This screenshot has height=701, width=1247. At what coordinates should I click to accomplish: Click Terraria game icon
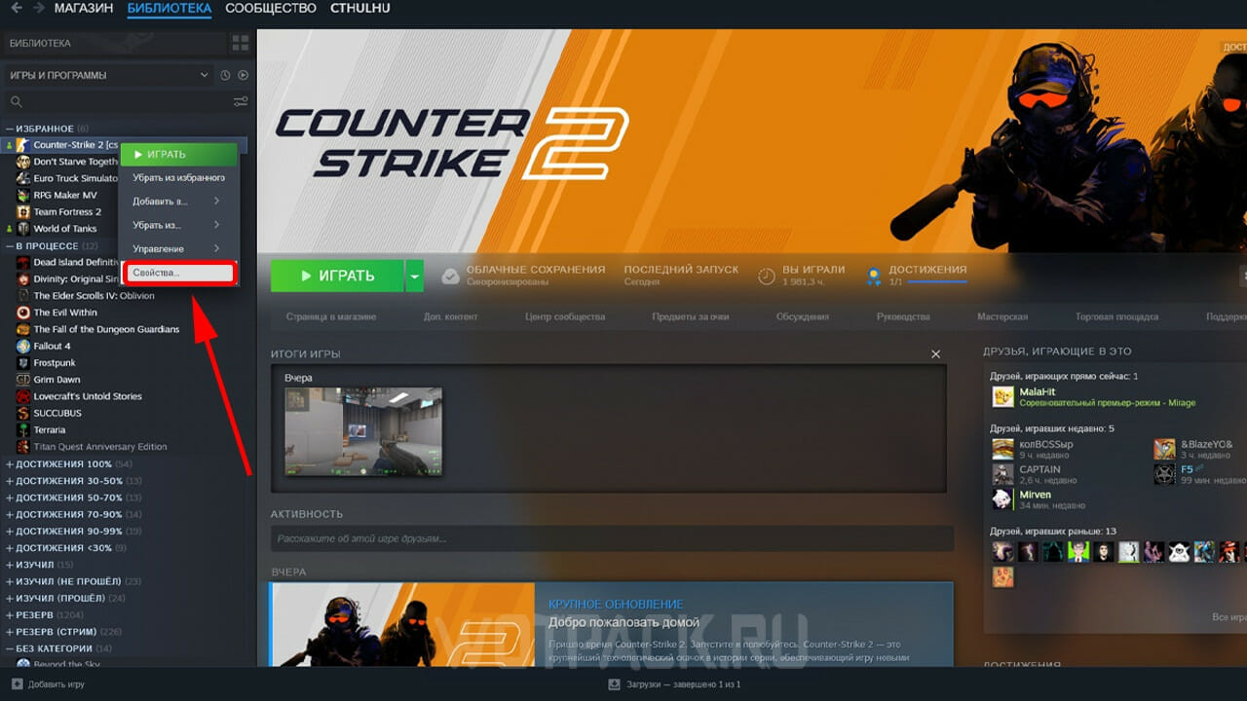pyautogui.click(x=23, y=429)
